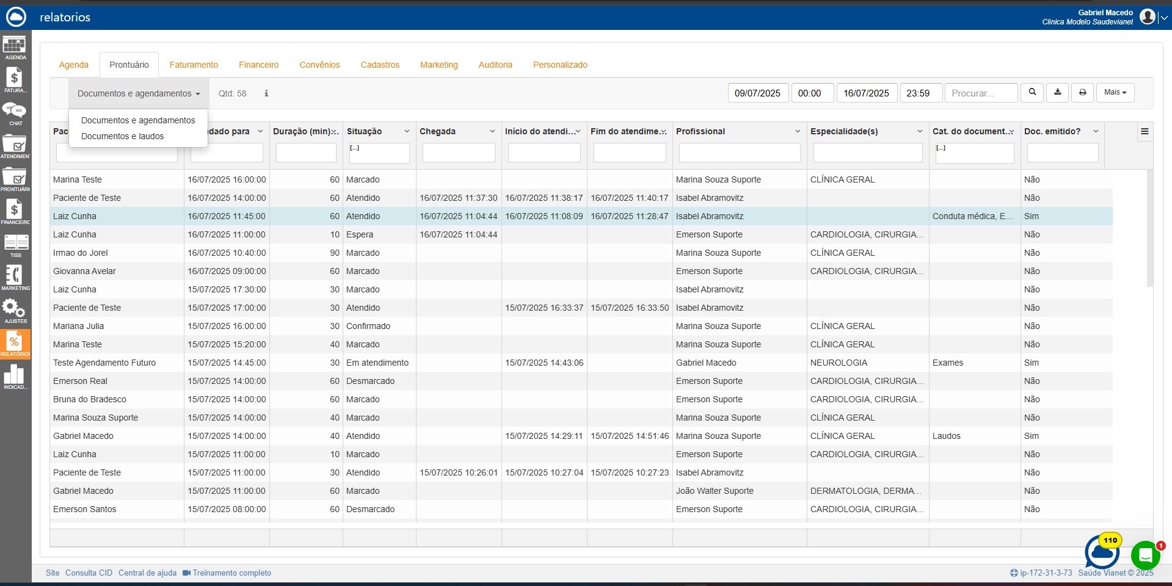Click the info icon beside Qtd: 58
This screenshot has width=1172, height=586.
click(266, 93)
